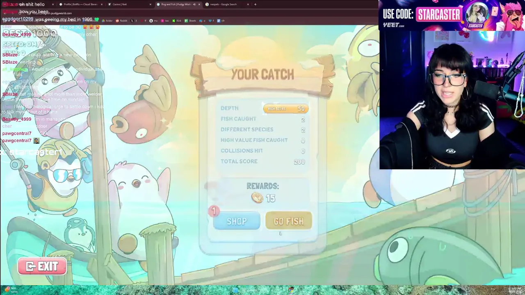Open a new browser tab with plus

255,5
